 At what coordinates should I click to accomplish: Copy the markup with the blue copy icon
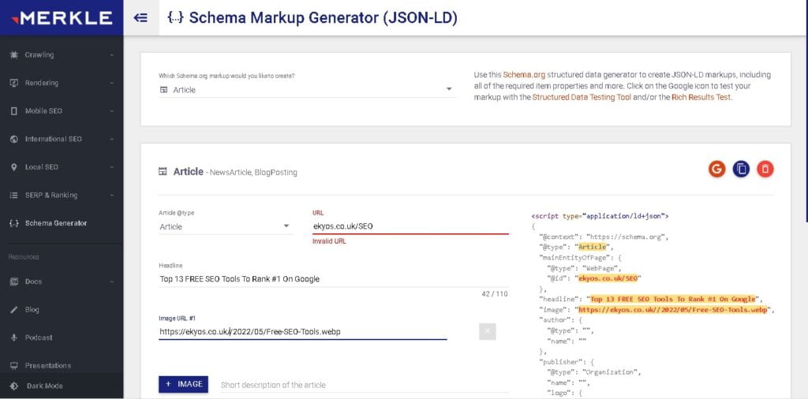(741, 169)
